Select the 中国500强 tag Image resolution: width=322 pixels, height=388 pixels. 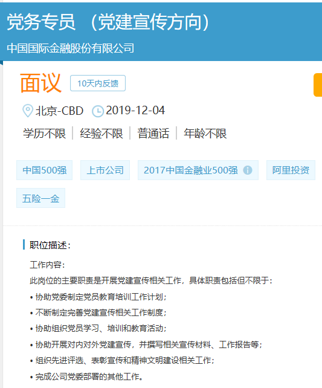[45, 170]
